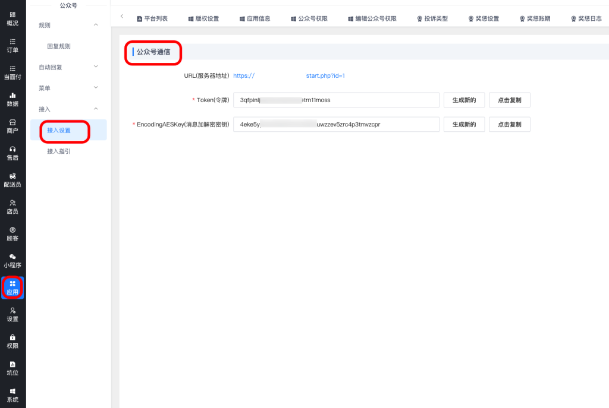
Task: Generate a new Token with 生成新的
Action: pyautogui.click(x=464, y=100)
